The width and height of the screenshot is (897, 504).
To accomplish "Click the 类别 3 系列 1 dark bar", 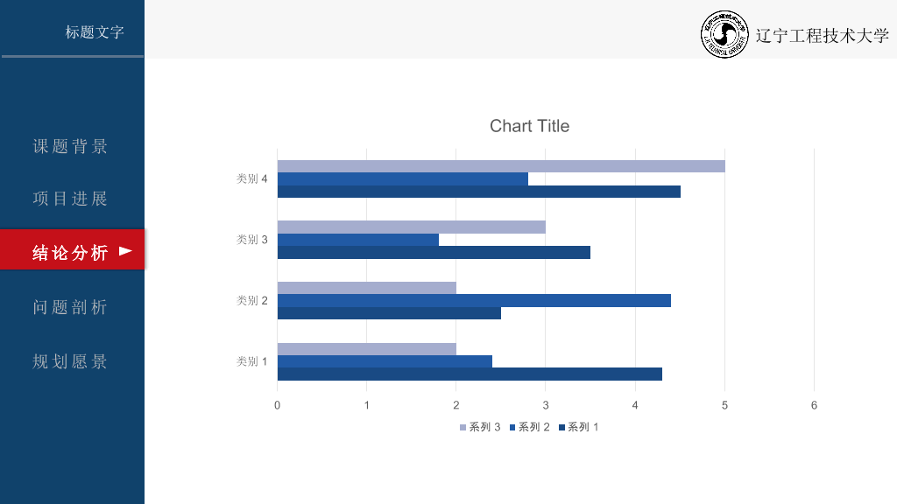I will tap(434, 253).
